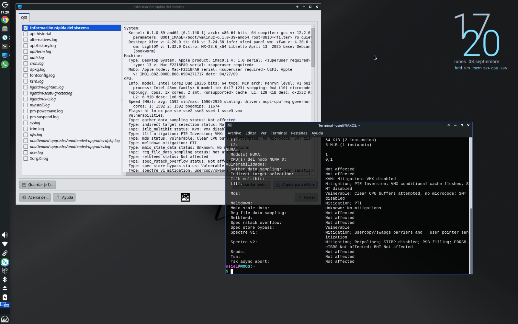Click the Terminal vertical scrollbar
This screenshot has width=518, height=324.
(x=471, y=240)
